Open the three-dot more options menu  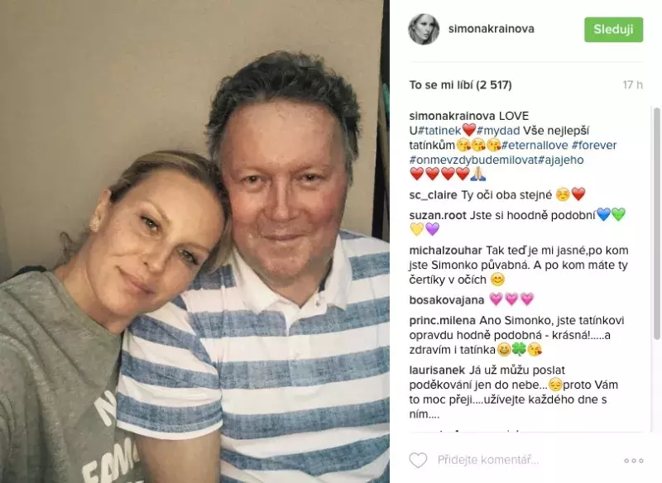point(634,461)
